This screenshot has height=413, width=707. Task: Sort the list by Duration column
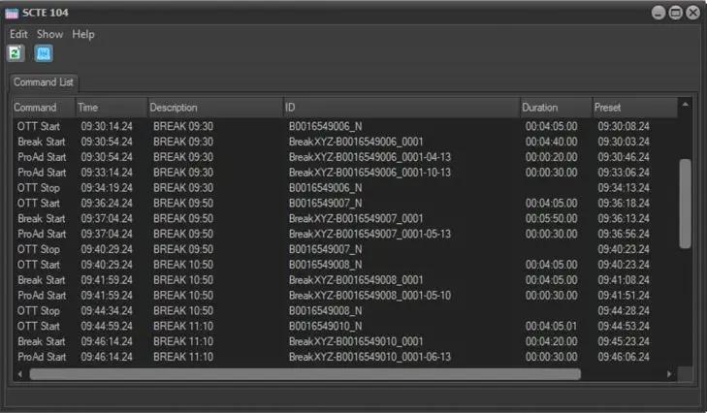pyautogui.click(x=554, y=107)
